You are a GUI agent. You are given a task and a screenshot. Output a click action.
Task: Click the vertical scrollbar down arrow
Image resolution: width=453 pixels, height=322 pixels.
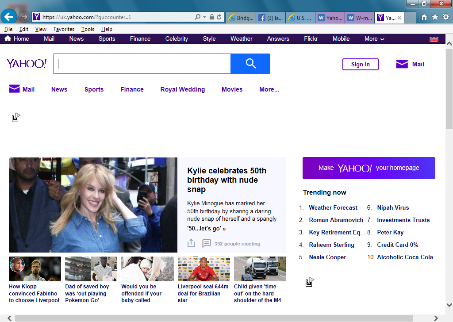coord(449,305)
